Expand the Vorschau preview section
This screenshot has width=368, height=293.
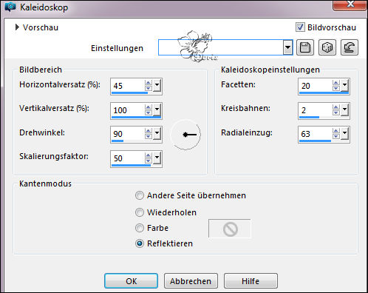pyautogui.click(x=17, y=27)
